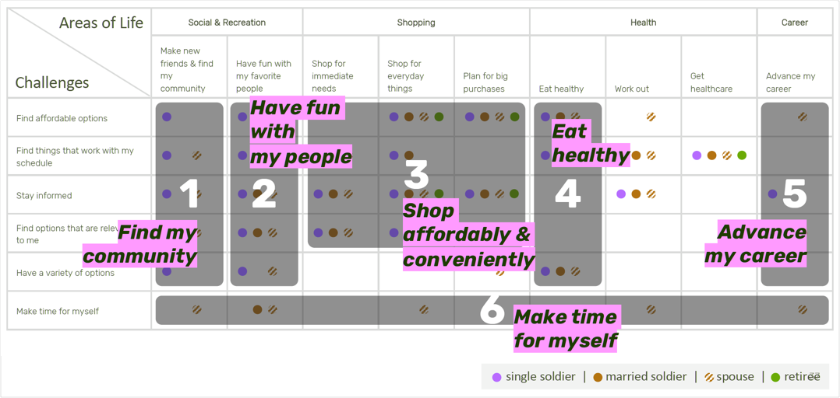Select the Health column header

[x=644, y=23]
